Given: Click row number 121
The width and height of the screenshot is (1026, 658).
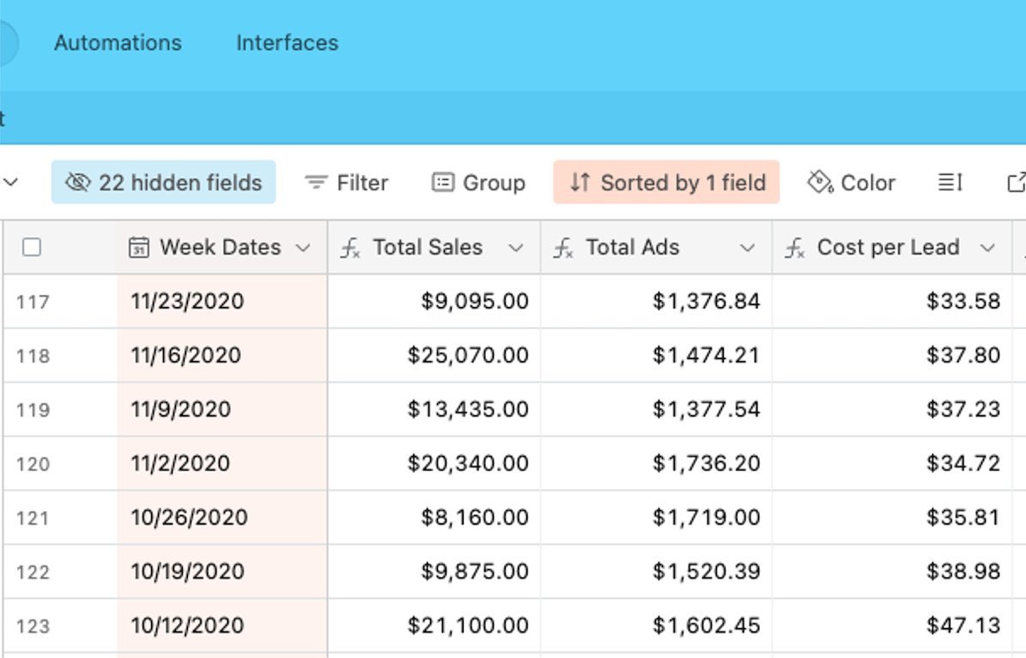Looking at the screenshot, I should [33, 518].
